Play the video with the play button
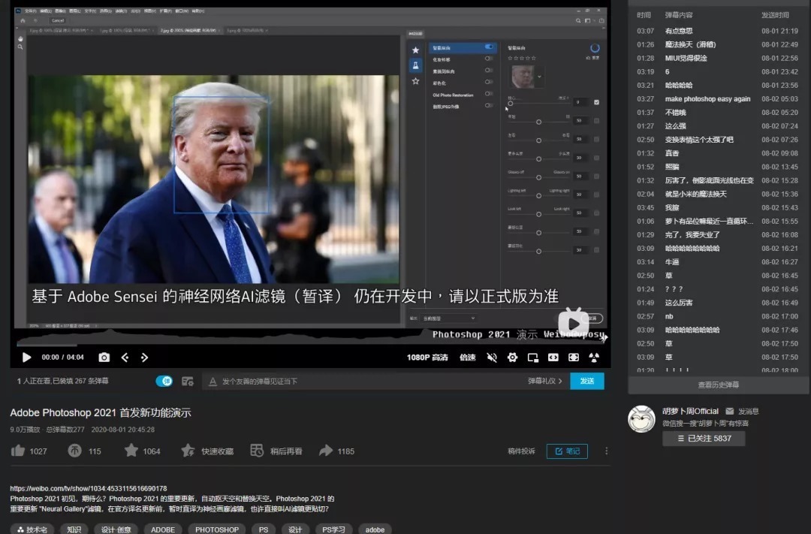 (26, 358)
